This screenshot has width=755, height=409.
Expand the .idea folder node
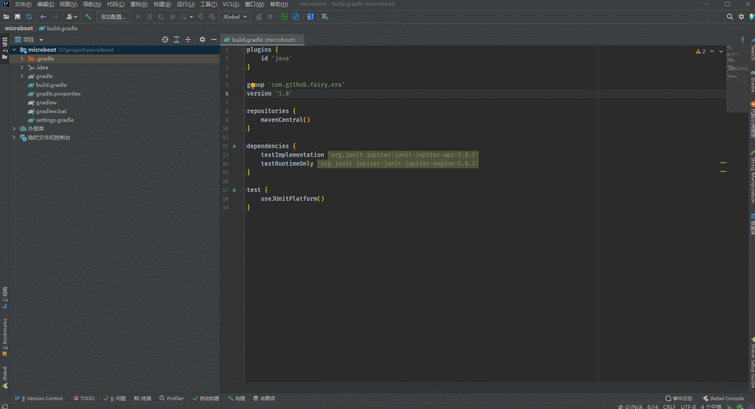(22, 68)
